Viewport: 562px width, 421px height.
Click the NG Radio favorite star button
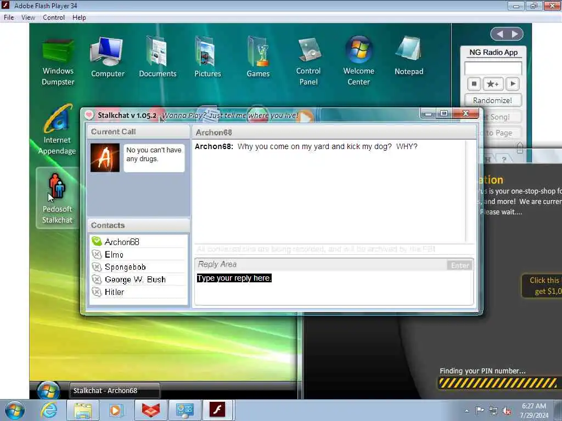coord(493,84)
